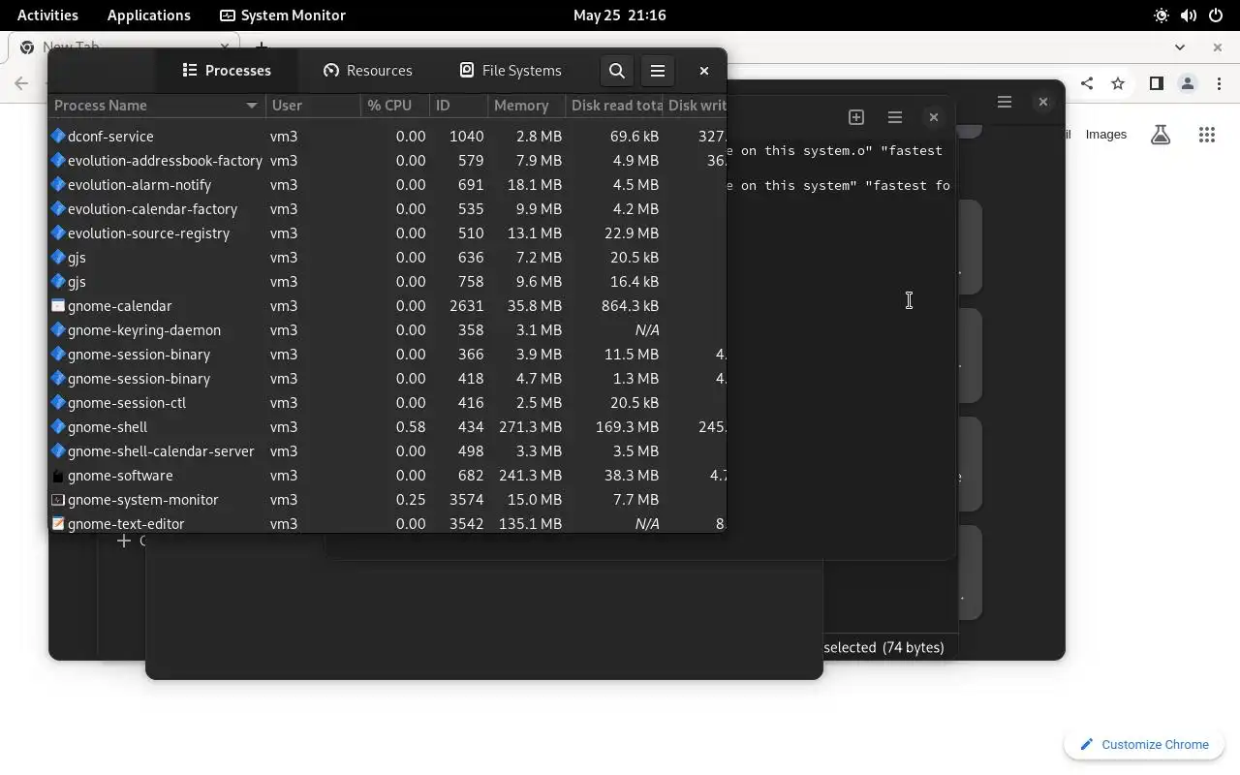Select the gjs process with ID 758
The width and height of the screenshot is (1240, 775).
coord(387,281)
